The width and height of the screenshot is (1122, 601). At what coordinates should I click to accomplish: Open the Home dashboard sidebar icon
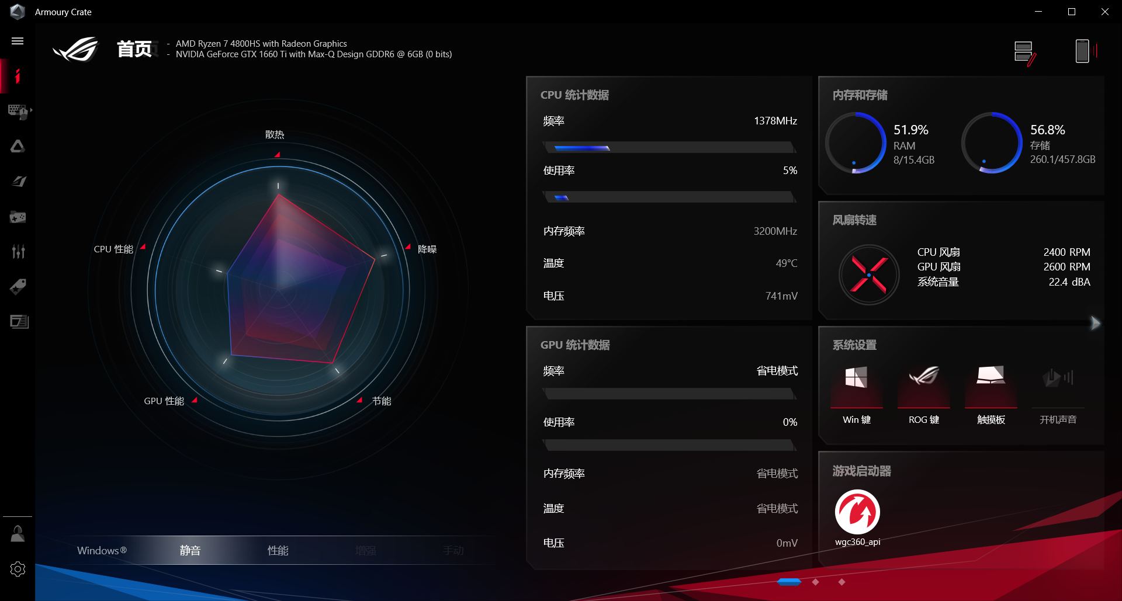click(18, 76)
